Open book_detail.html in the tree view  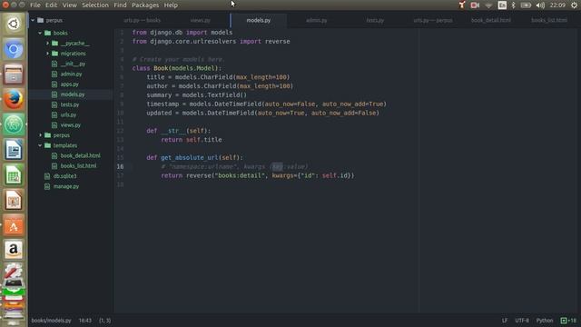(x=81, y=155)
